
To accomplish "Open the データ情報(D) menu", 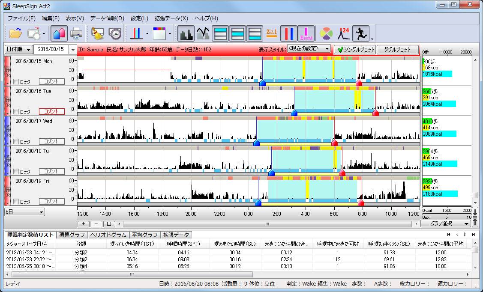I will click(x=107, y=18).
